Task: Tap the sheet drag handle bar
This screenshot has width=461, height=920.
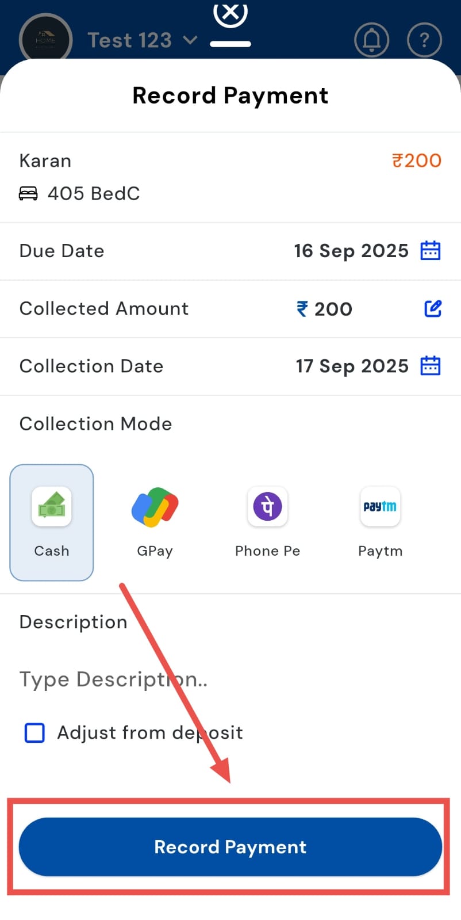Action: pos(230,44)
